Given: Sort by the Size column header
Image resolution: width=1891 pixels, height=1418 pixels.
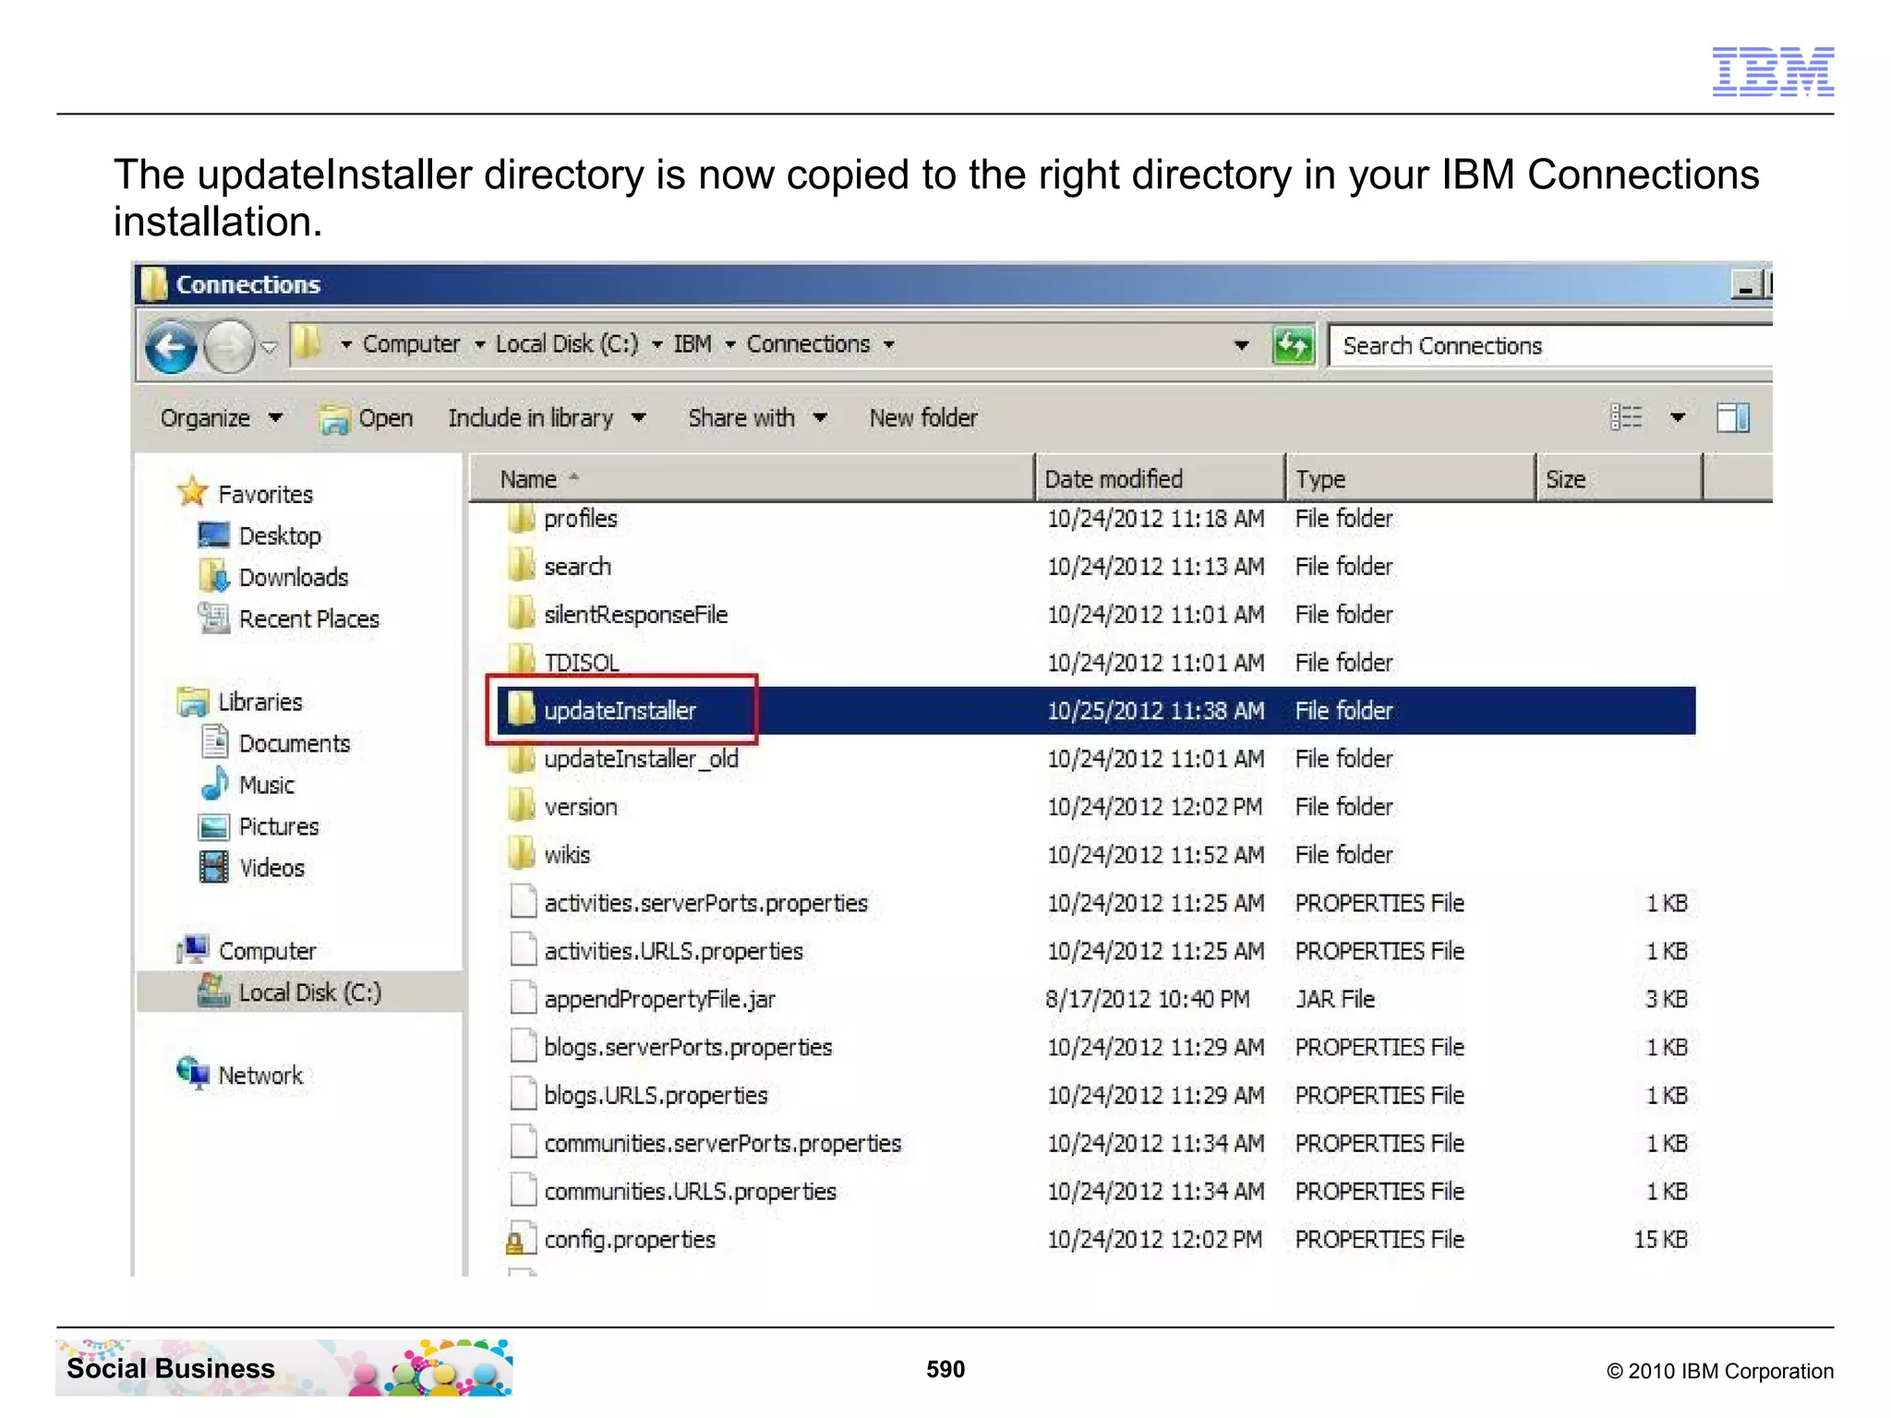Looking at the screenshot, I should pyautogui.click(x=1620, y=479).
